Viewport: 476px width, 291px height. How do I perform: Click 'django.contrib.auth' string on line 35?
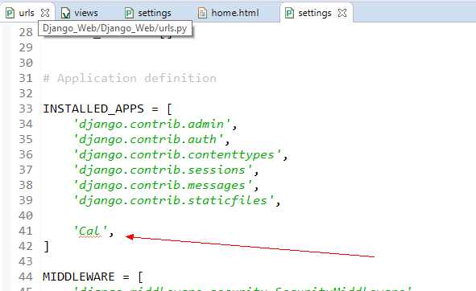[x=148, y=139]
